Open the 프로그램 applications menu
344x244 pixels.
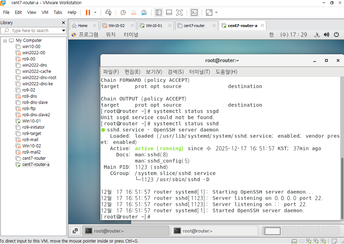85,35
